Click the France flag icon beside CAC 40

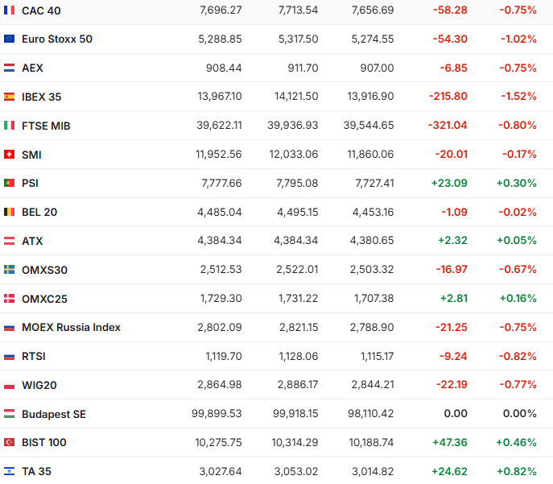click(x=10, y=10)
